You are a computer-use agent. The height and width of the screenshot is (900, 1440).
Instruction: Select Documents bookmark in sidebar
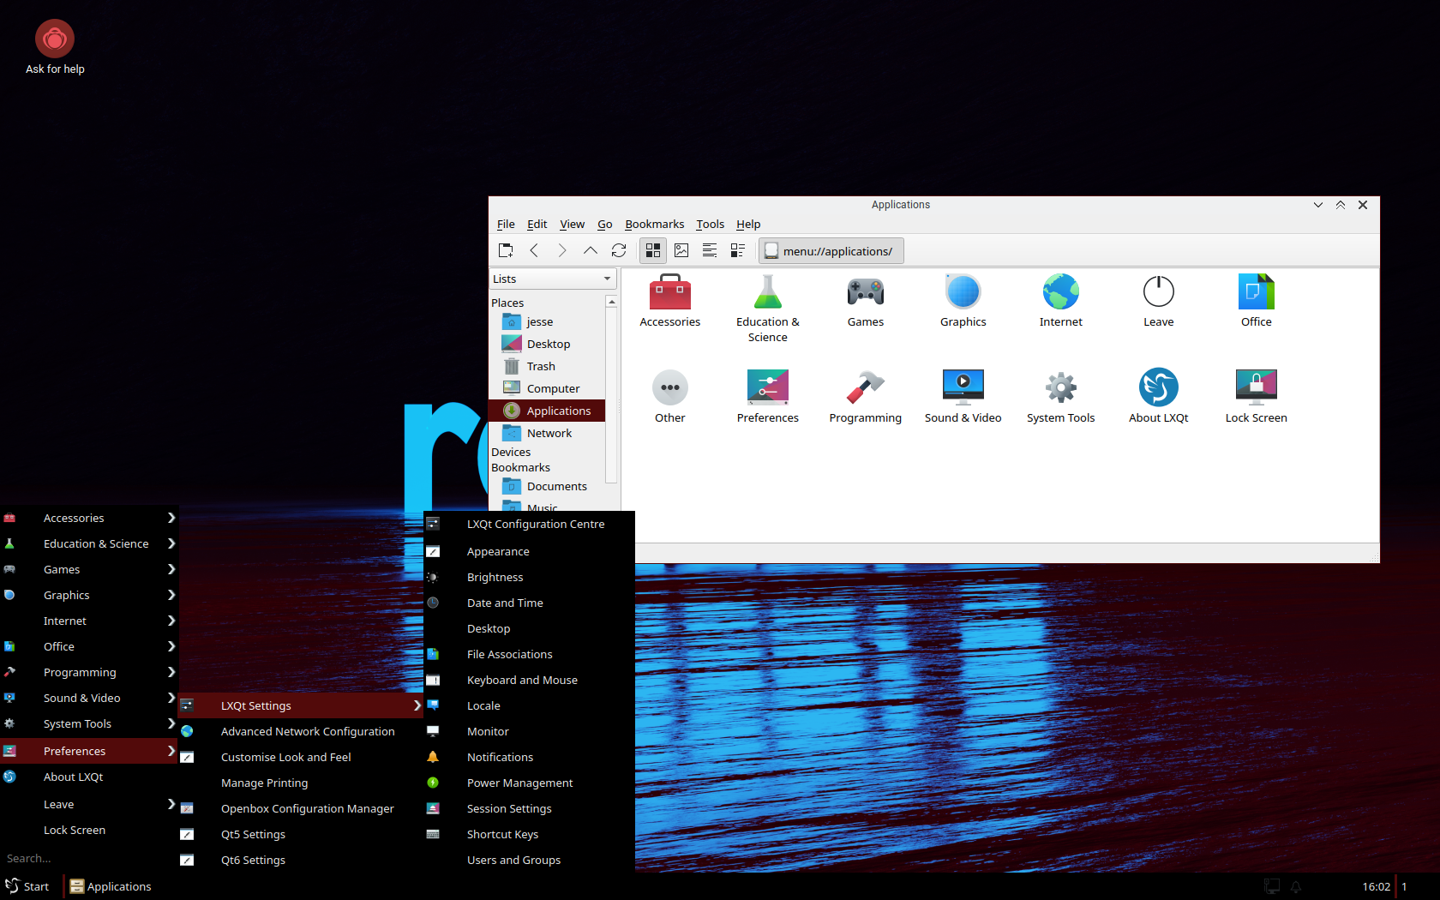click(x=547, y=486)
